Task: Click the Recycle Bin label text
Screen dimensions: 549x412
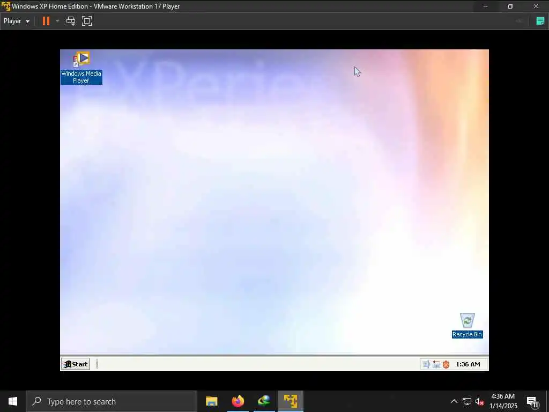Action: pos(468,335)
